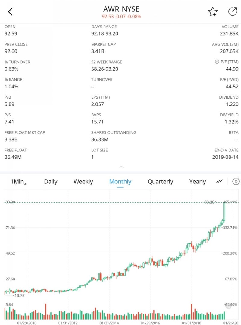Switch to the Yearly chart tab
The image size is (241, 325).
pyautogui.click(x=197, y=182)
